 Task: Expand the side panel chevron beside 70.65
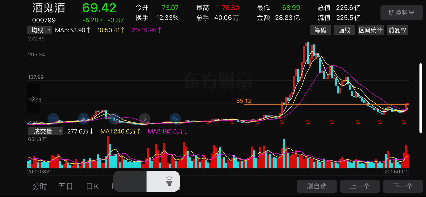tap(33, 99)
